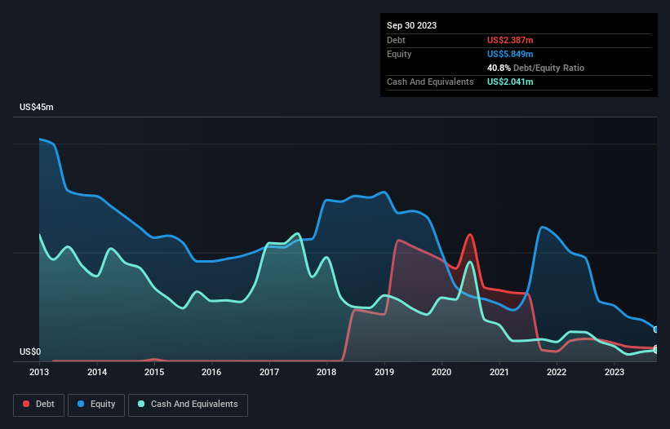Screen dimensions: 670x429
Task: Select the 2022 x-axis label
Action: (x=557, y=372)
